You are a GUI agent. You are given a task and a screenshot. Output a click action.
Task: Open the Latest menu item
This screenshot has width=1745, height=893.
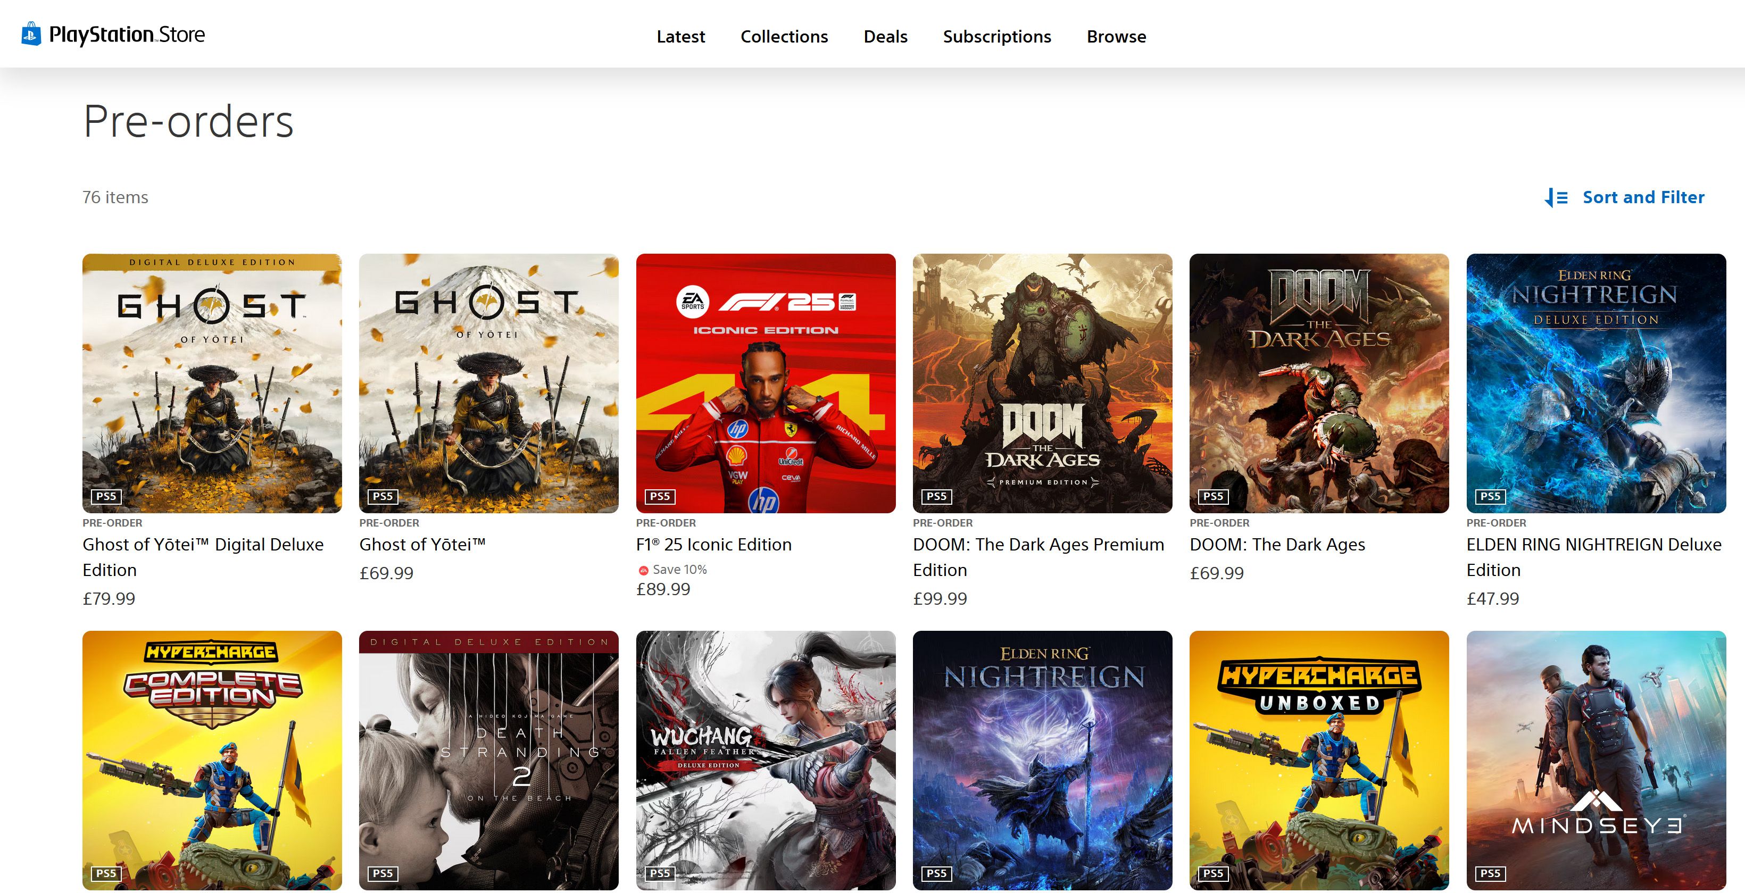680,37
